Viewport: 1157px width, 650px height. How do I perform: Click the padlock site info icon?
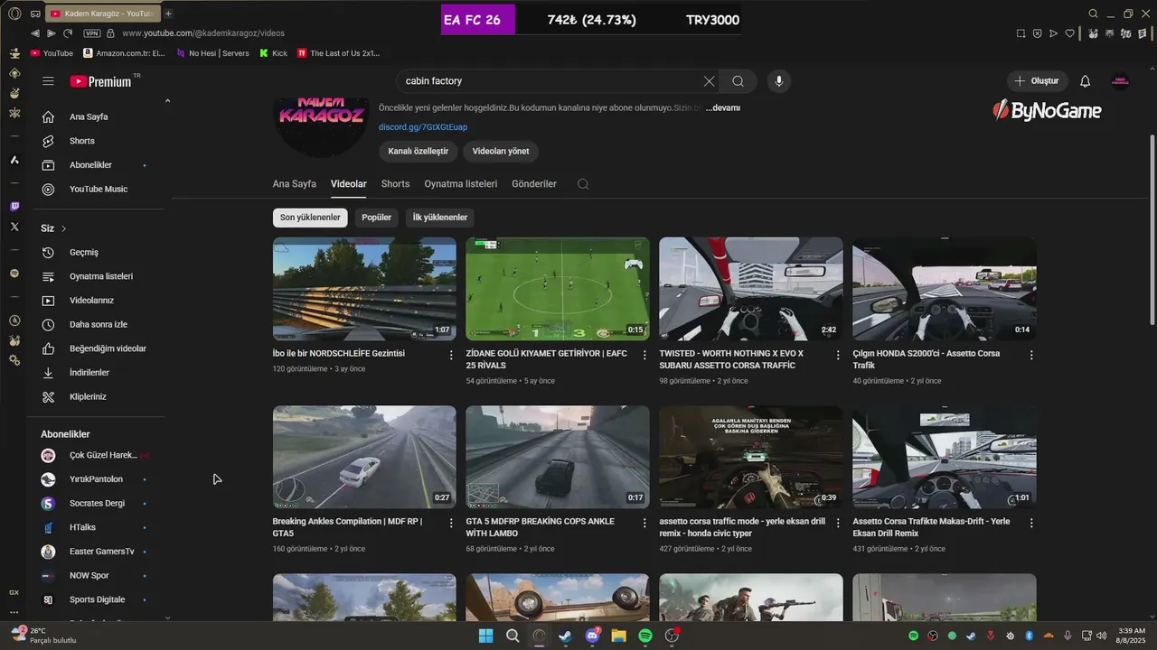(x=110, y=33)
